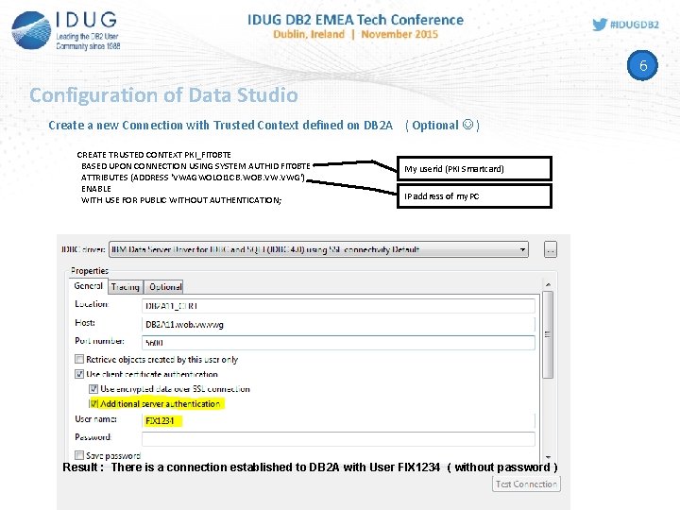Viewport: 680px width, 510px height.
Task: Switch to the General properties tab
Action: tap(88, 286)
